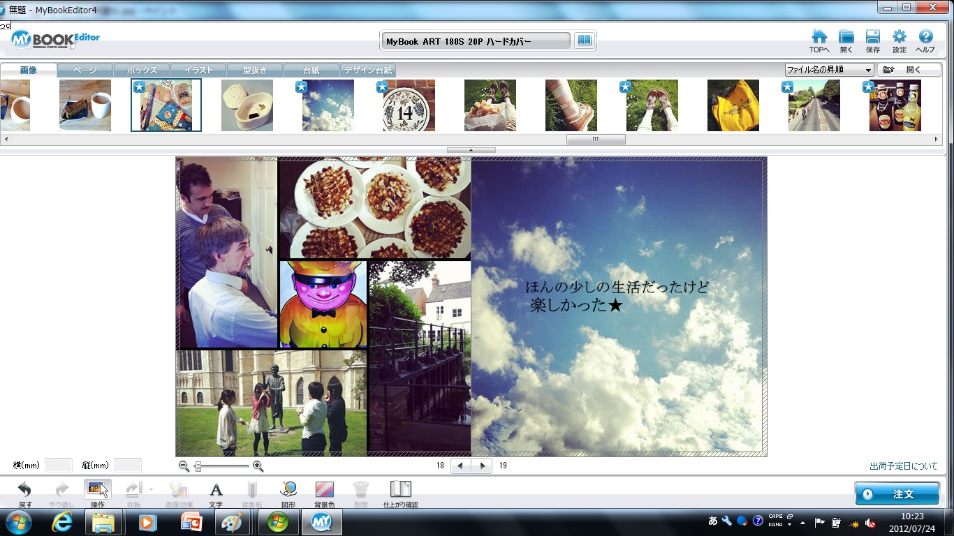Switch to the イラスト tab
Screen dimensions: 954x536
tap(198, 70)
